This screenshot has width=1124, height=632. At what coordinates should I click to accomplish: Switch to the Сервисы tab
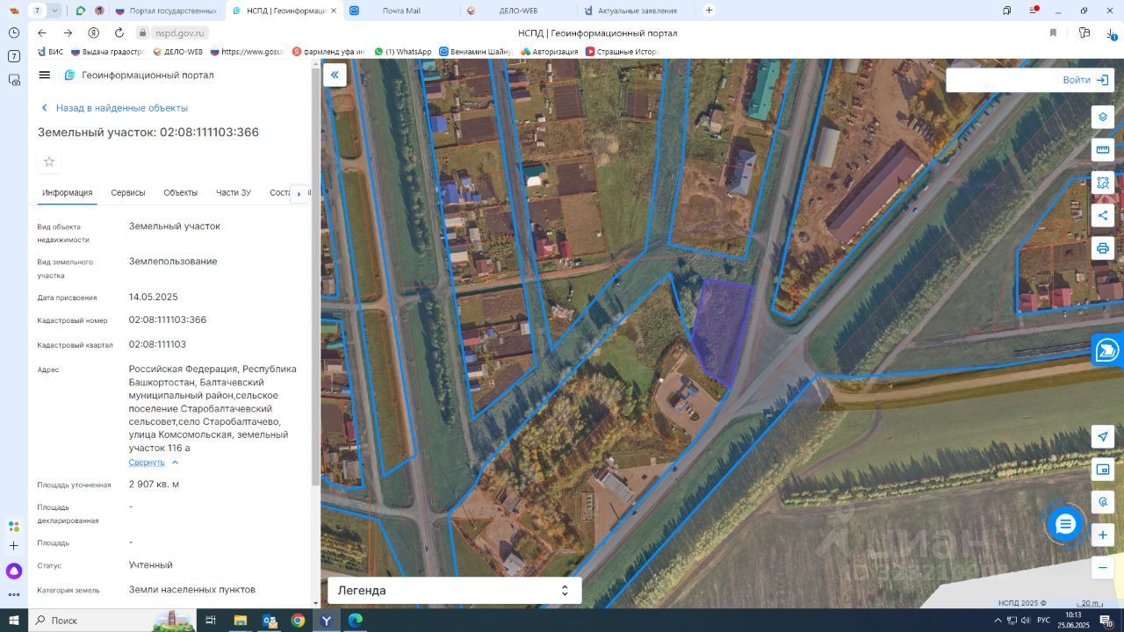128,192
